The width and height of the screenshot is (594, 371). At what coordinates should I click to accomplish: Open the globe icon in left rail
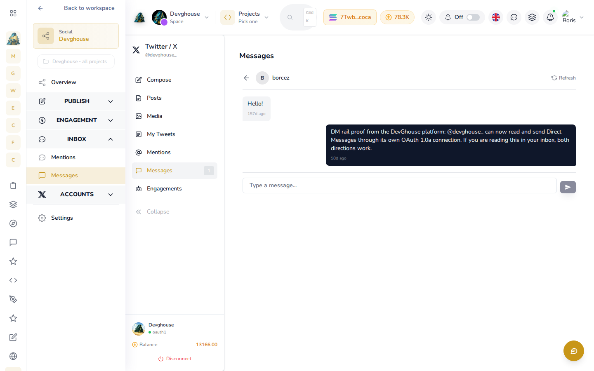tap(13, 356)
